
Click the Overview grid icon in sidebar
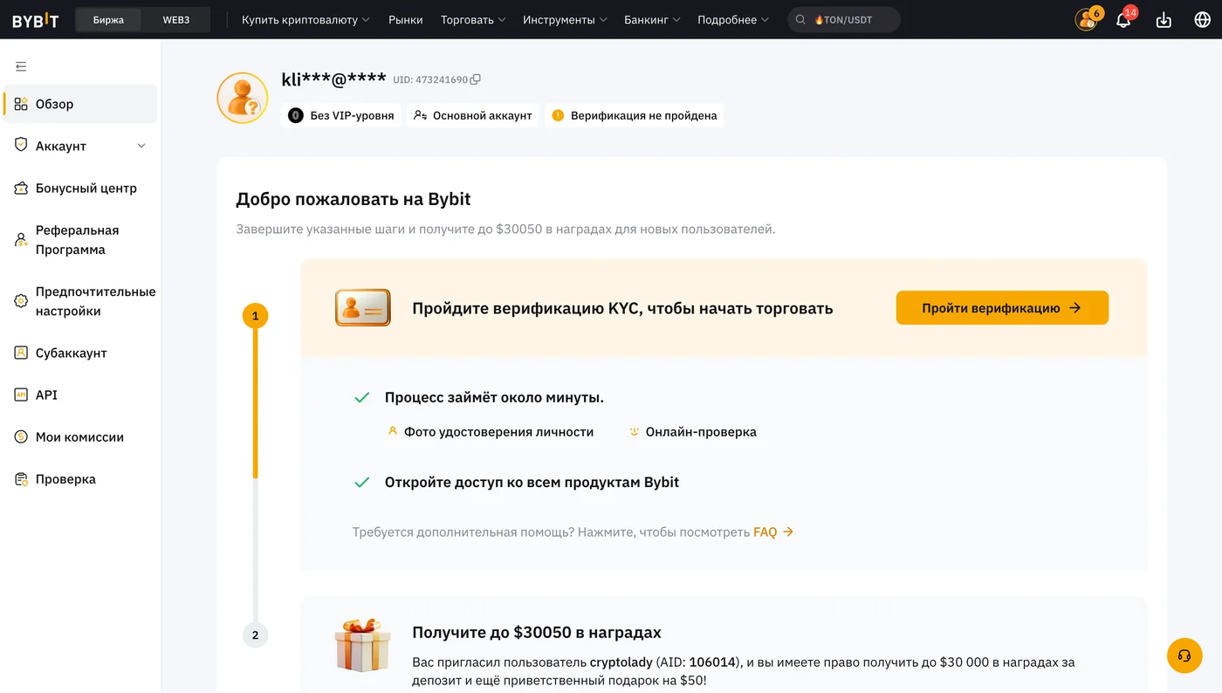coord(21,104)
